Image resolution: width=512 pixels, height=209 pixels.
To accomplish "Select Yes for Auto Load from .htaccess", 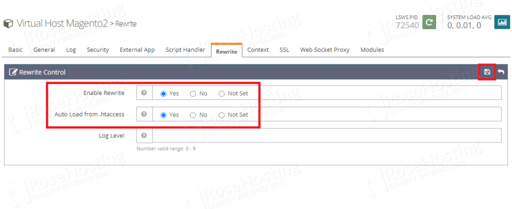I will coord(163,115).
